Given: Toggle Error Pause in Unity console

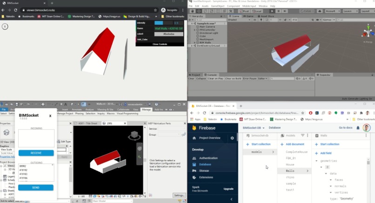Looking at the screenshot, I should pos(249,79).
